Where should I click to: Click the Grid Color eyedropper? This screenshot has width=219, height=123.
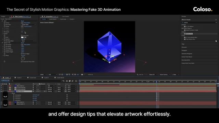[x=25, y=37]
